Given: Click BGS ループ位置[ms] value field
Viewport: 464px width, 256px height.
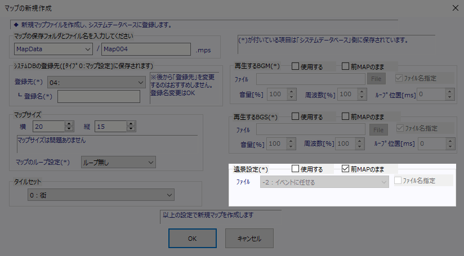Looking at the screenshot, I should (x=432, y=143).
